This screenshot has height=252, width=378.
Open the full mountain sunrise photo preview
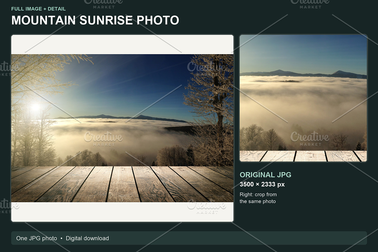(x=122, y=128)
